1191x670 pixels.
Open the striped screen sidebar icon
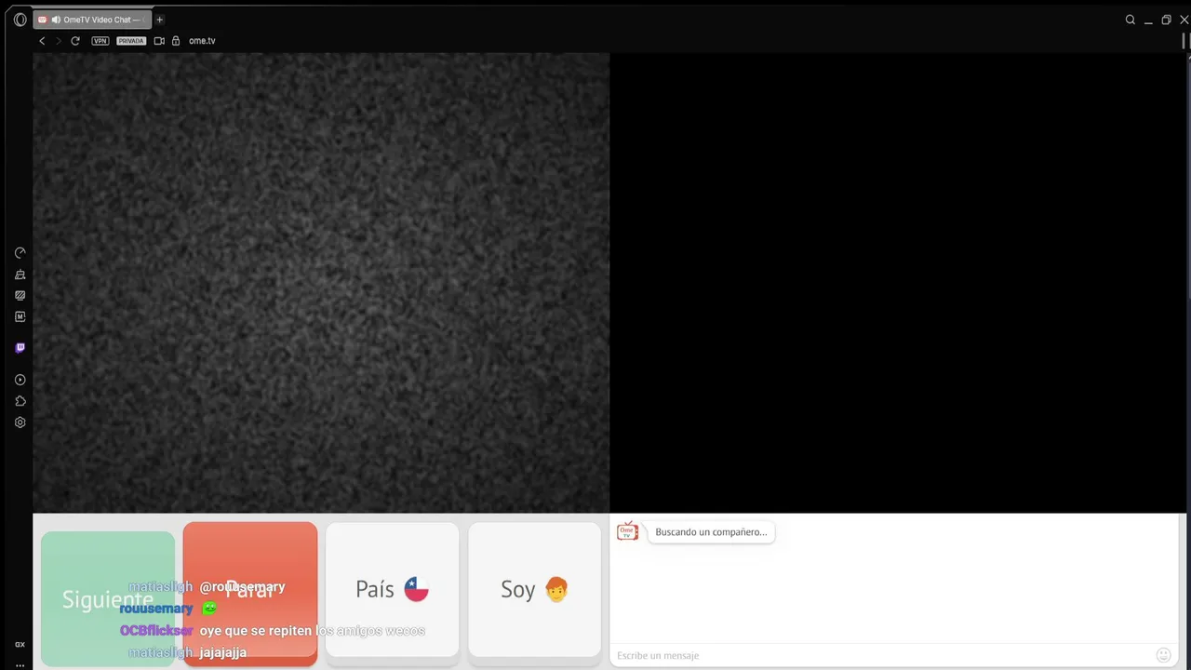pyautogui.click(x=20, y=296)
